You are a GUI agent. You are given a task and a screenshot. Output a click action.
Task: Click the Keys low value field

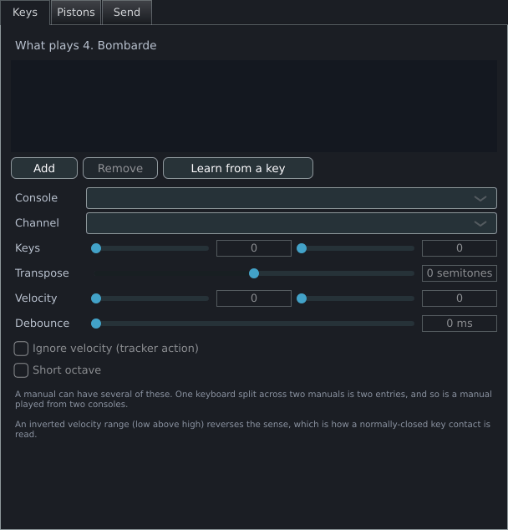click(x=254, y=248)
